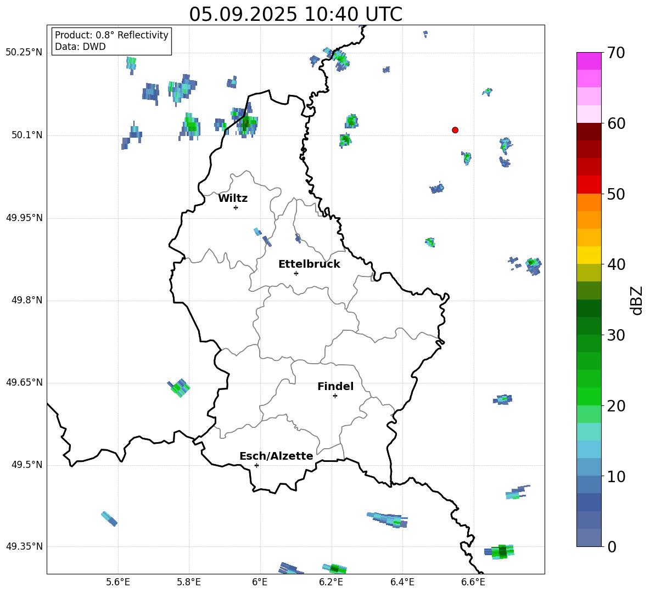The height and width of the screenshot is (593, 650).
Task: Select the Ettelbruck station cross marker
Action: [x=296, y=273]
